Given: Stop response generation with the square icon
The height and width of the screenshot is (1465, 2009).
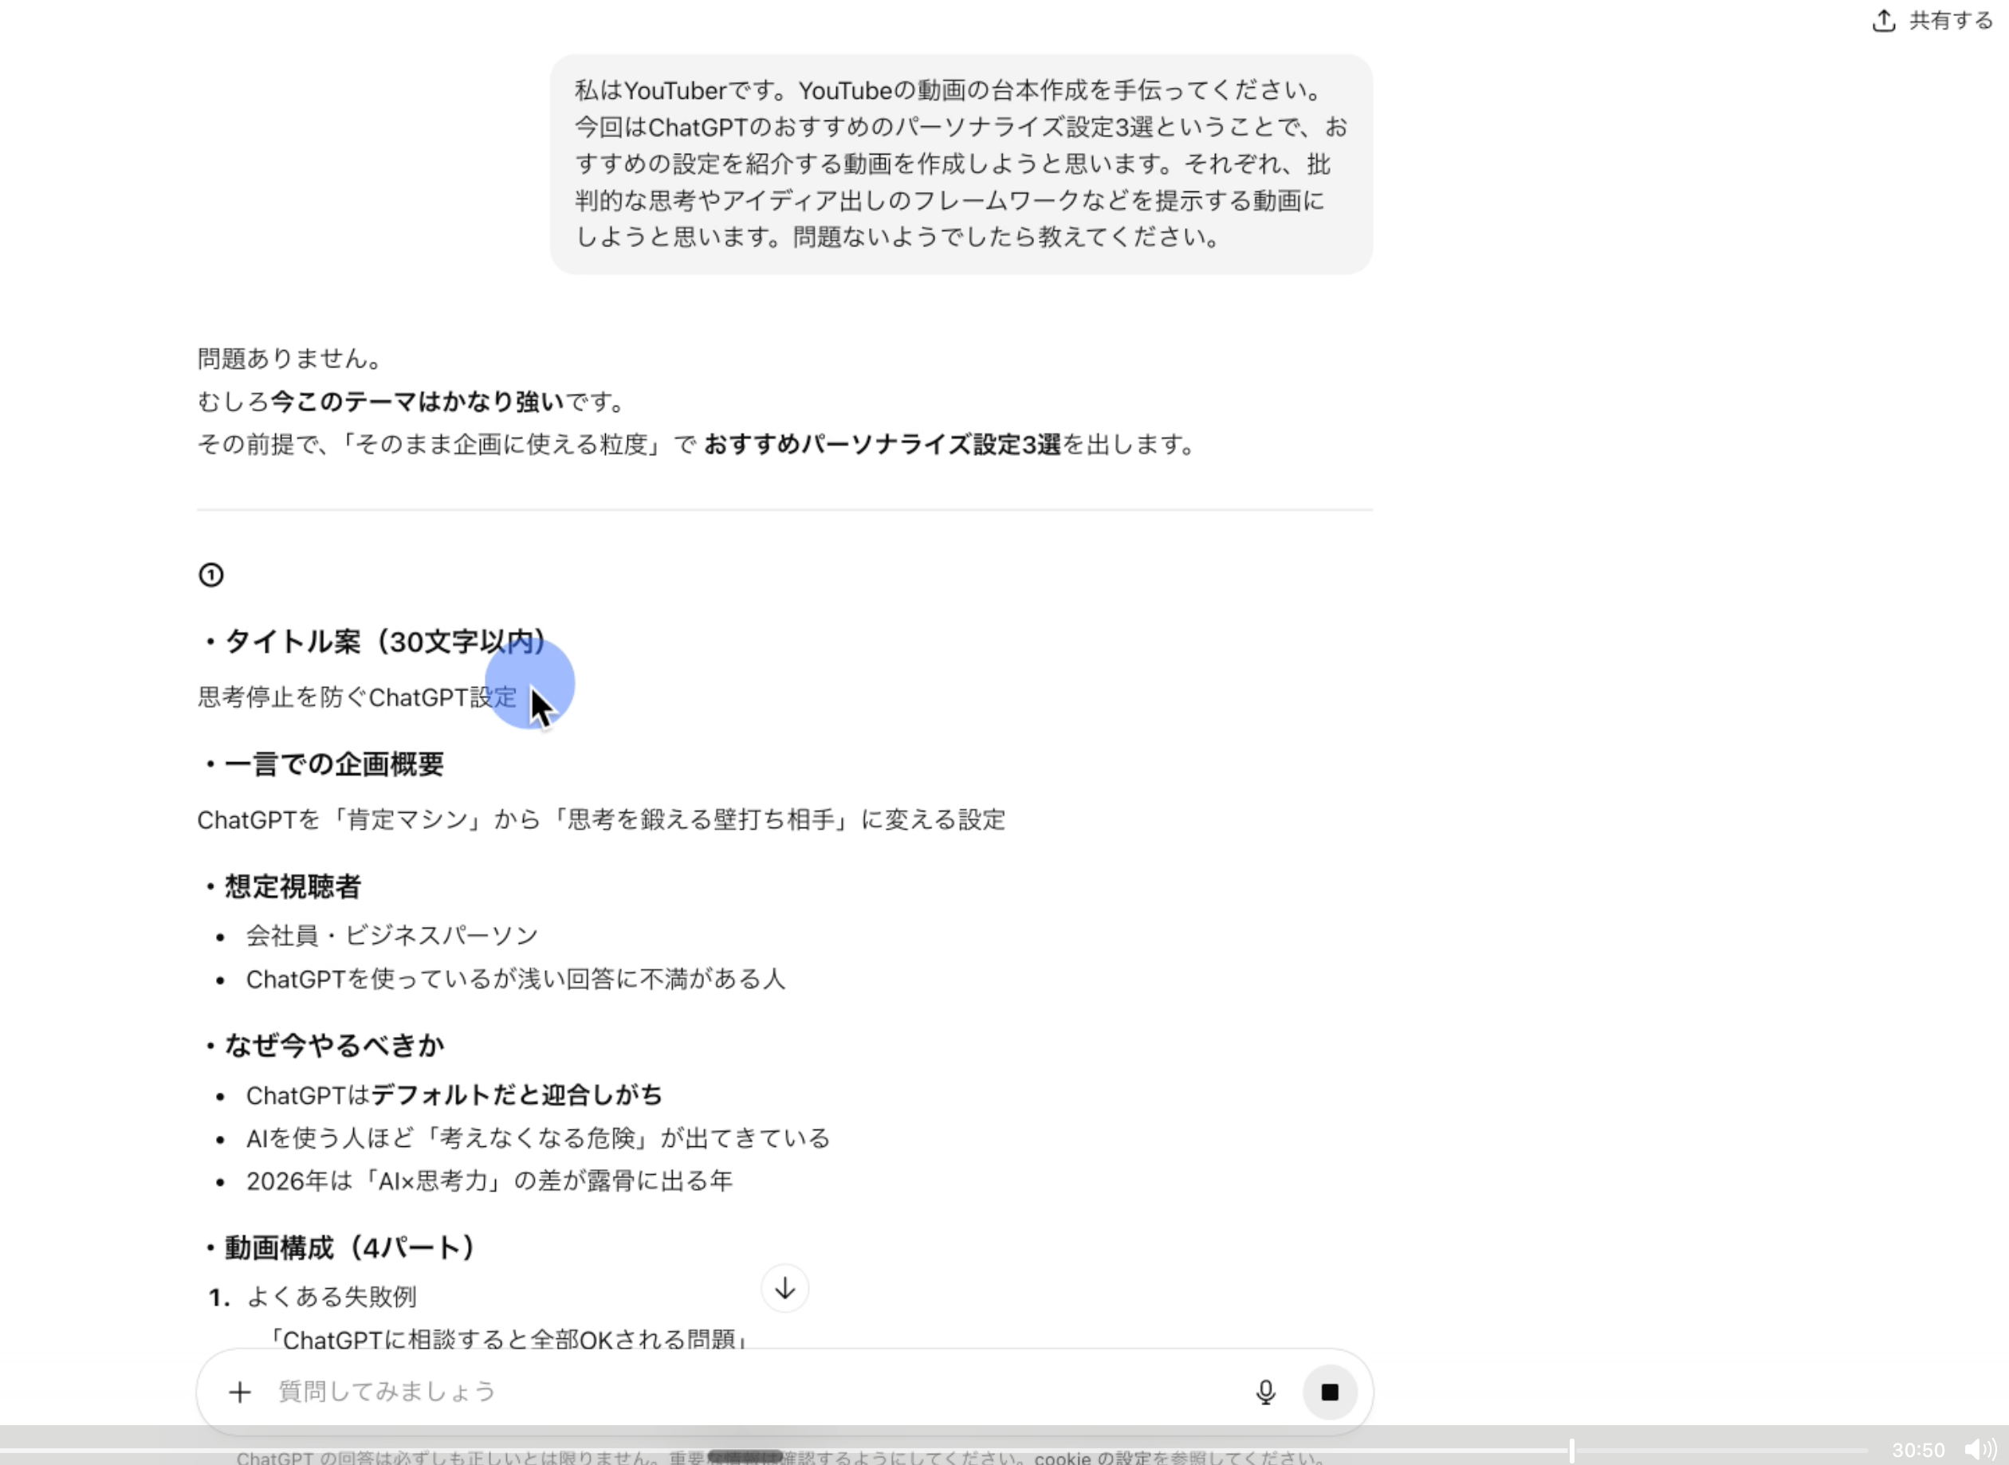Looking at the screenshot, I should coord(1331,1391).
